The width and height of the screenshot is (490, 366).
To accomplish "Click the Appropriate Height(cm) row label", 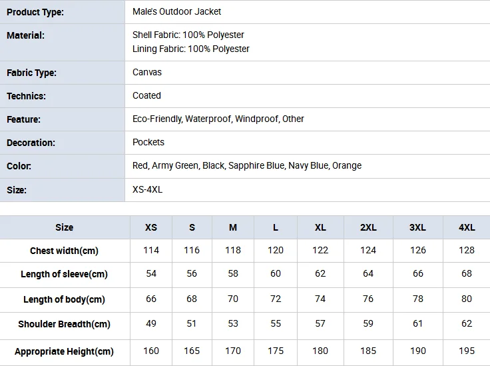I will coord(64,351).
